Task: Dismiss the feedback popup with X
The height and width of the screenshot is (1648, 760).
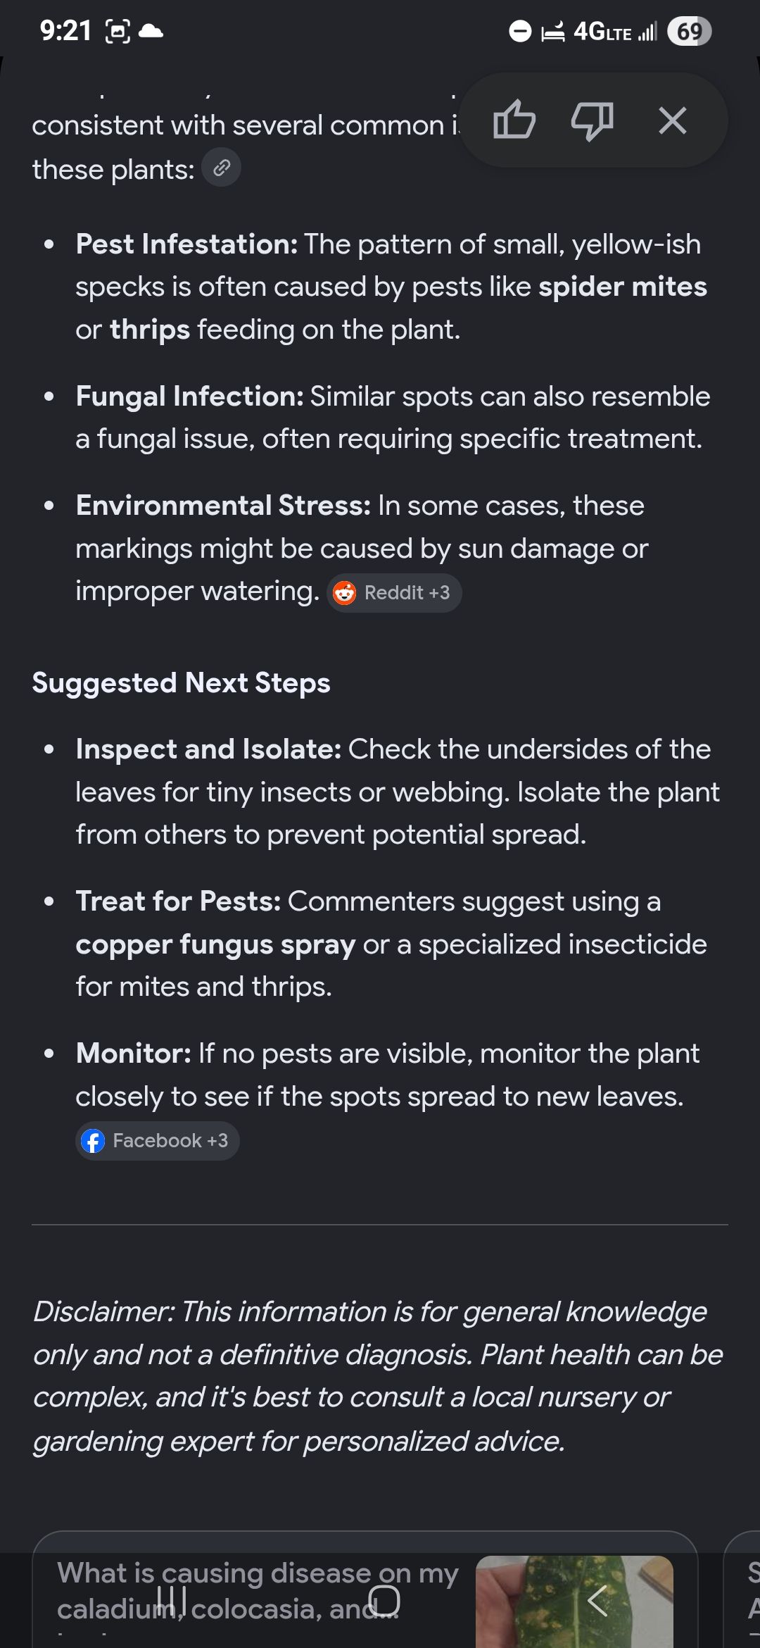Action: click(673, 120)
